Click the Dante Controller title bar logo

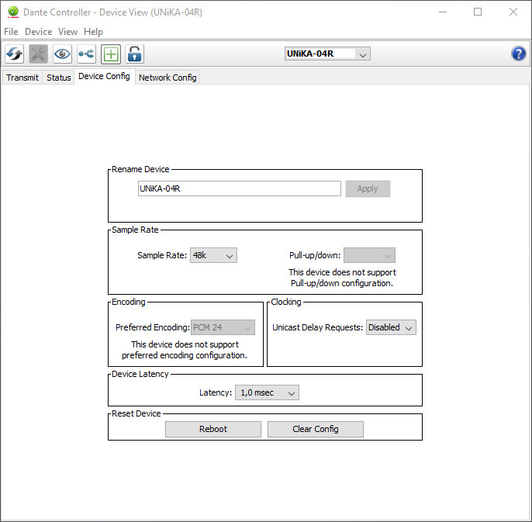12,12
